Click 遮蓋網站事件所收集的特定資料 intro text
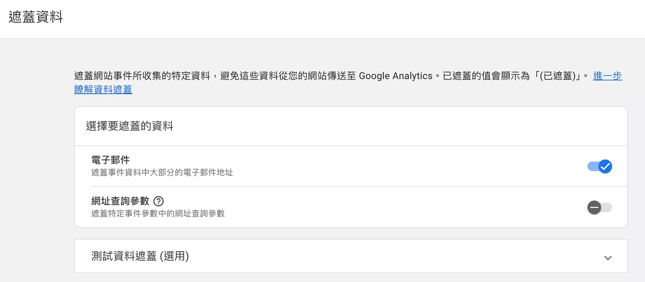645x282 pixels. coord(142,76)
